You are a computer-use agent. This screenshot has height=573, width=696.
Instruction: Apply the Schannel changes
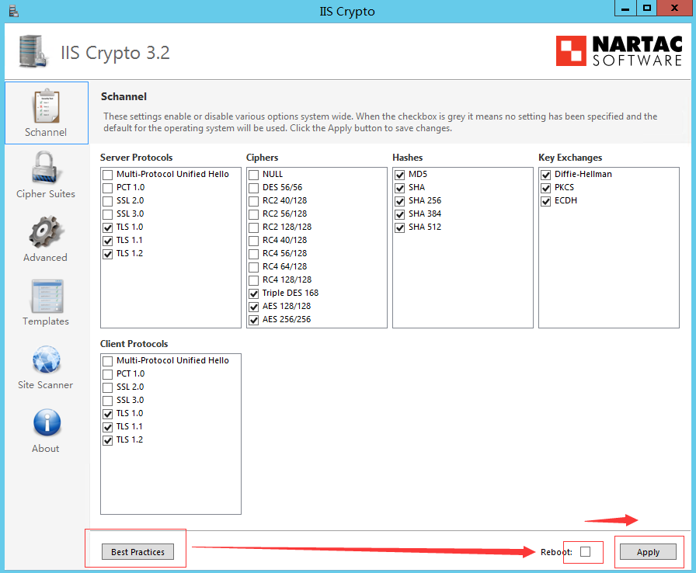pyautogui.click(x=648, y=552)
